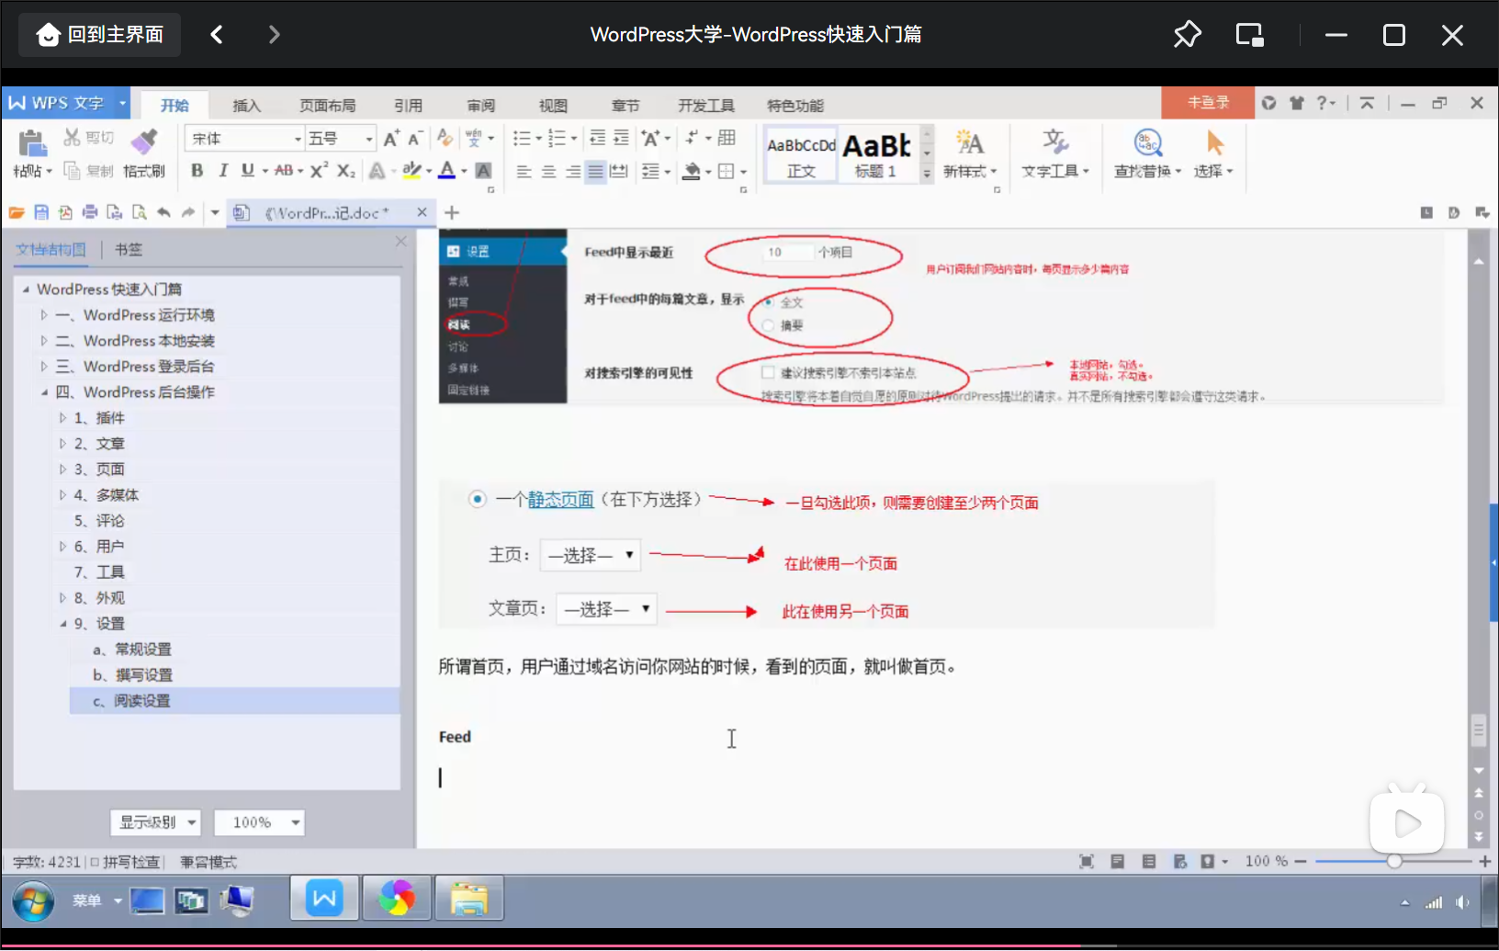Screen dimensions: 1499x951
Task: Select the b、撰写设置 outline item
Action: click(132, 674)
